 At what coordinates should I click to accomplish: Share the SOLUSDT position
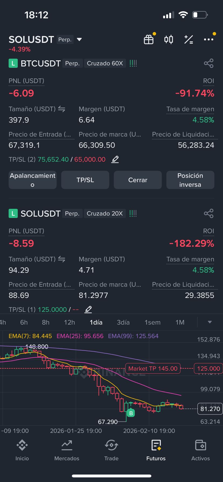(209, 214)
